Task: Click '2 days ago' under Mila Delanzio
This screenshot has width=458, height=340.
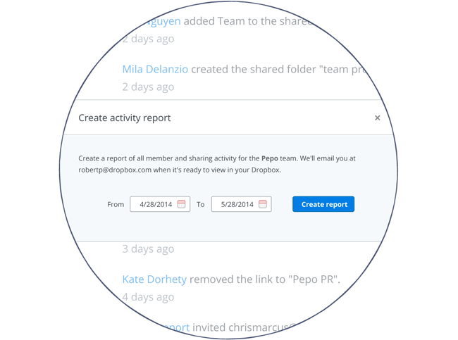Action: pos(148,87)
